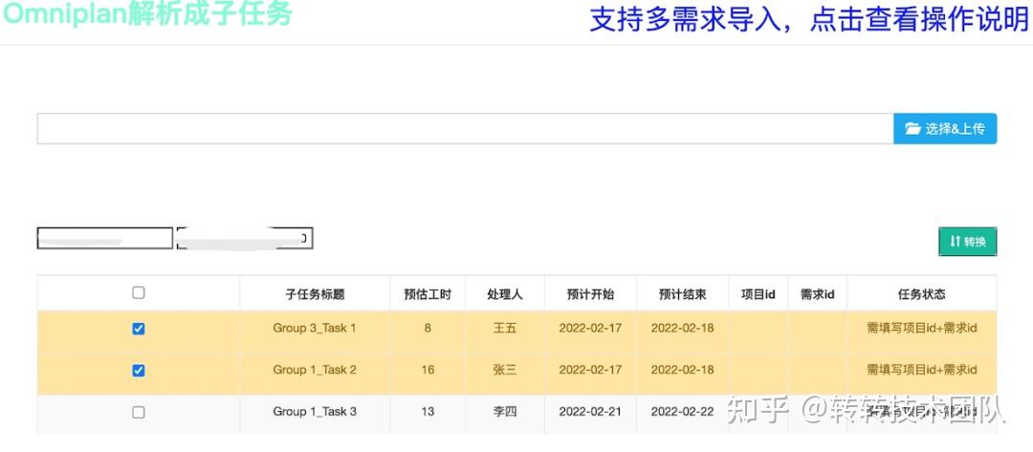Click the first blurred input box
Image resolution: width=1033 pixels, height=452 pixels.
click(x=105, y=238)
